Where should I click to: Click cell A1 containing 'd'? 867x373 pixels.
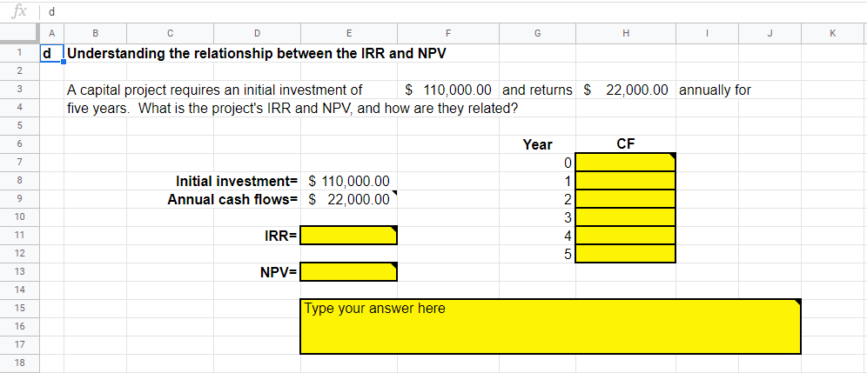pos(52,54)
